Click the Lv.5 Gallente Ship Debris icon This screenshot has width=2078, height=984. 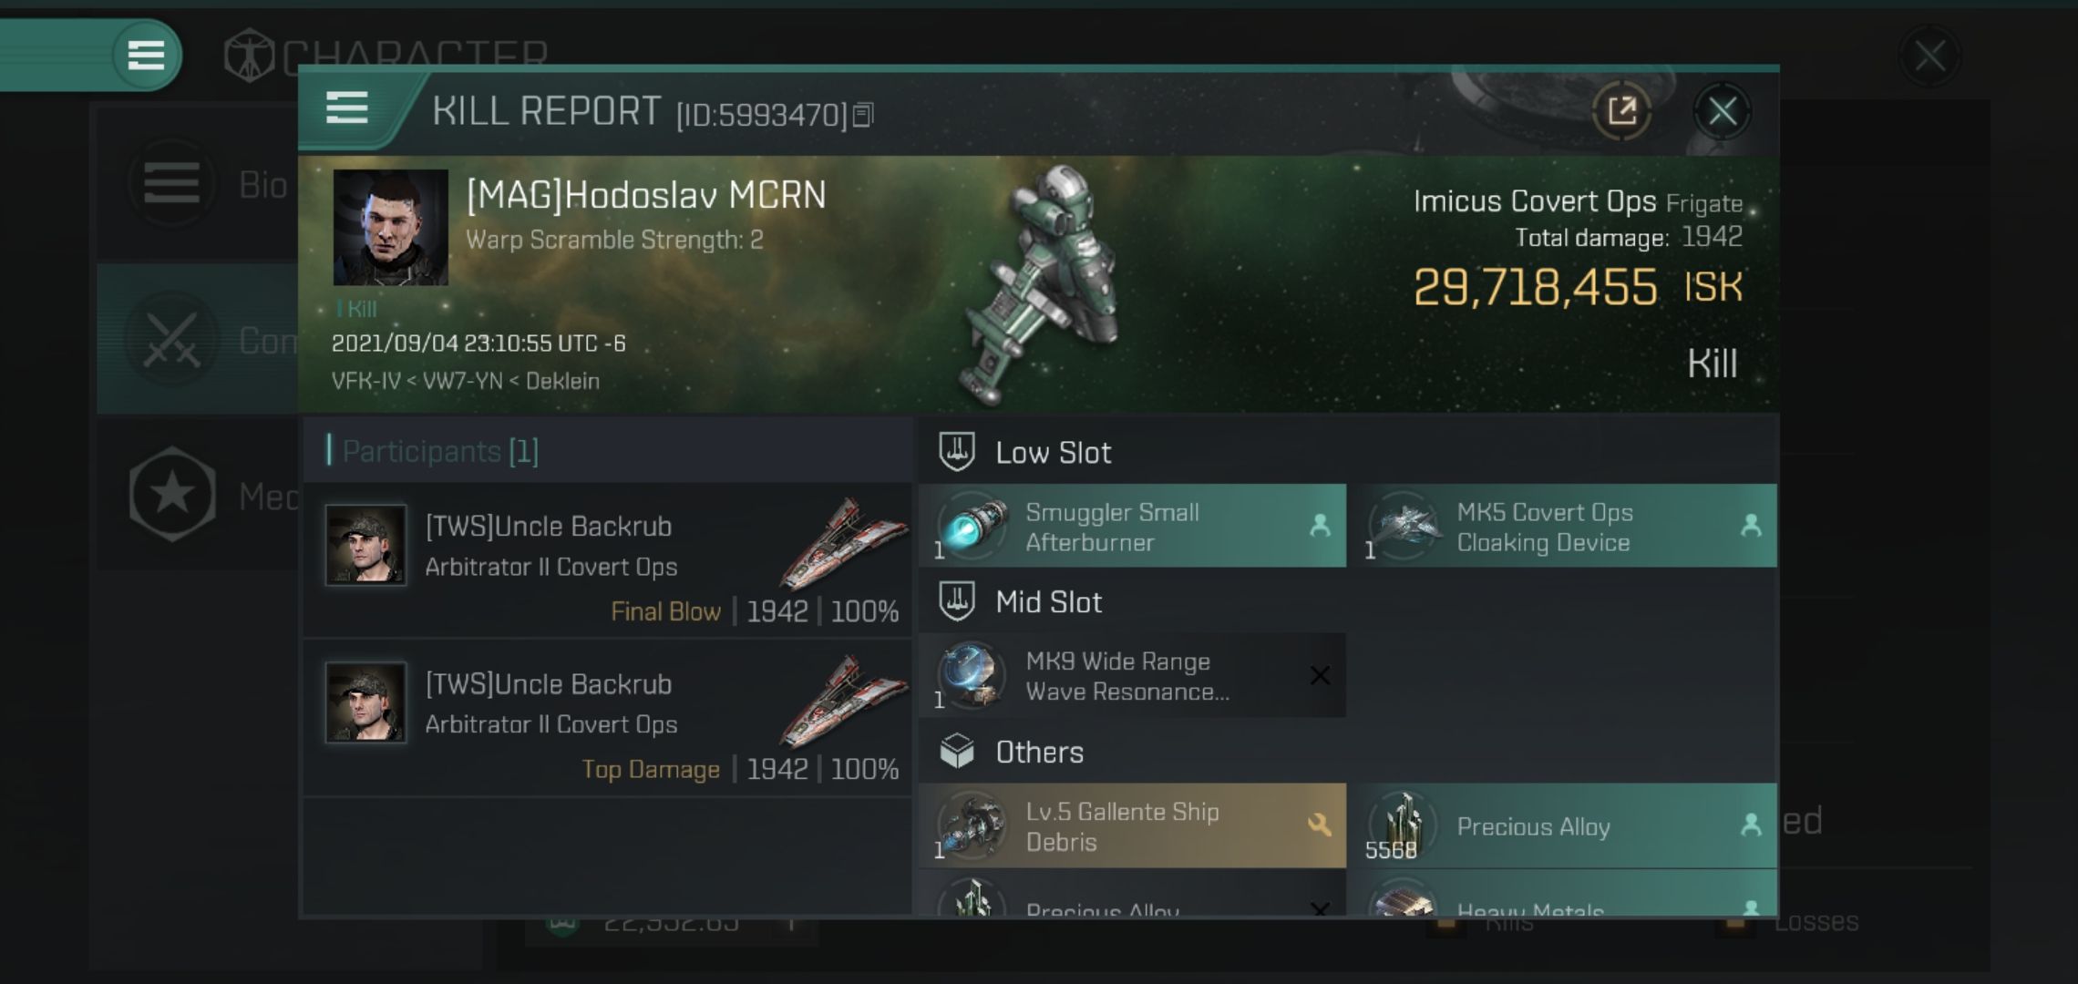click(974, 825)
